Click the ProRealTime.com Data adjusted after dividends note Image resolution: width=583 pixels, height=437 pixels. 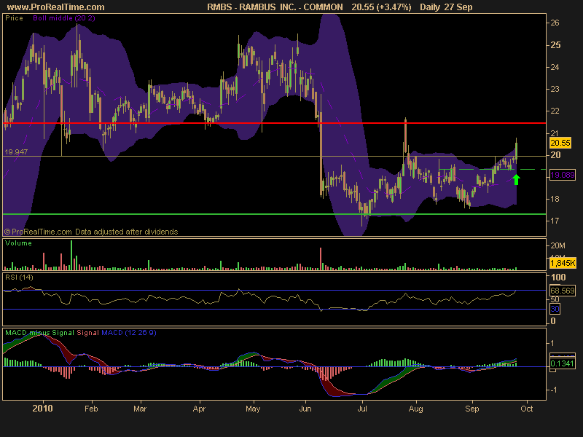click(91, 232)
